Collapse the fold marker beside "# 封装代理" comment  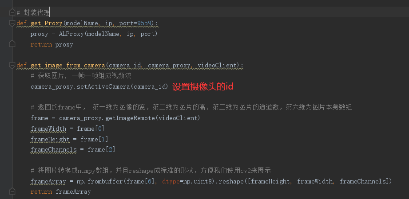12,12
